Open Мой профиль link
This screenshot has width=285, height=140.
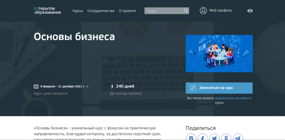point(220,11)
